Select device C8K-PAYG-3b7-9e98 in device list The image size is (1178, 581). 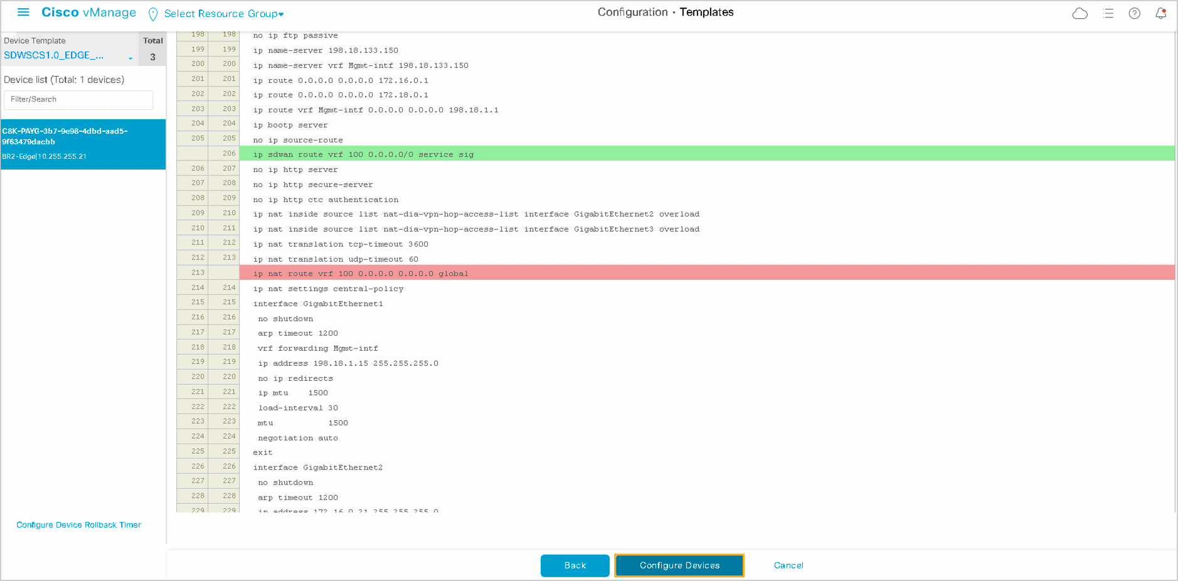[x=83, y=144]
